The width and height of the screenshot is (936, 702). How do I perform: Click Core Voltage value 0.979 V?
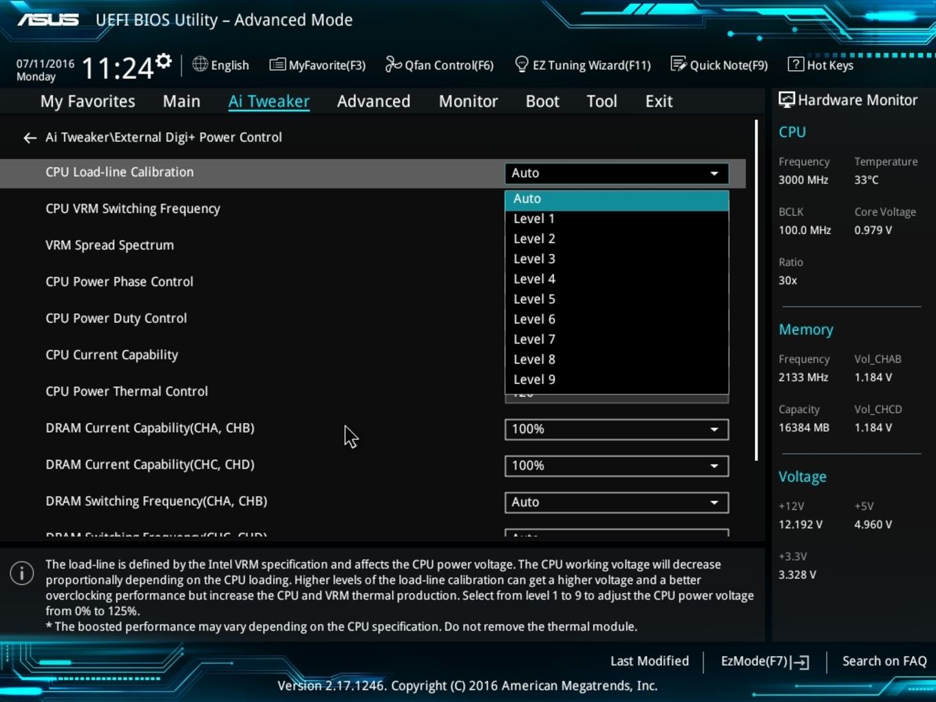coord(873,230)
